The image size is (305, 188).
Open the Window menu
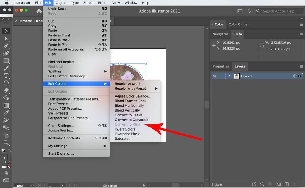click(x=131, y=3)
